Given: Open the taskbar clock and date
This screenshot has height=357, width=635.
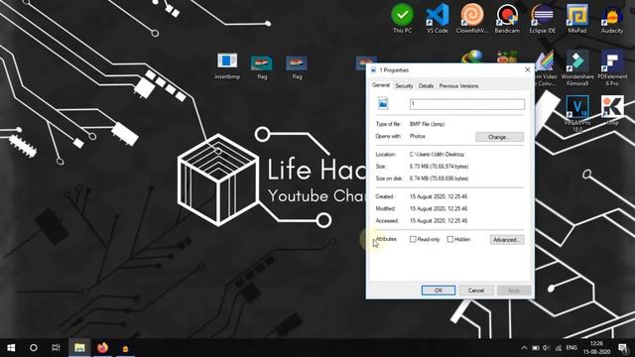Looking at the screenshot, I should click(596, 348).
